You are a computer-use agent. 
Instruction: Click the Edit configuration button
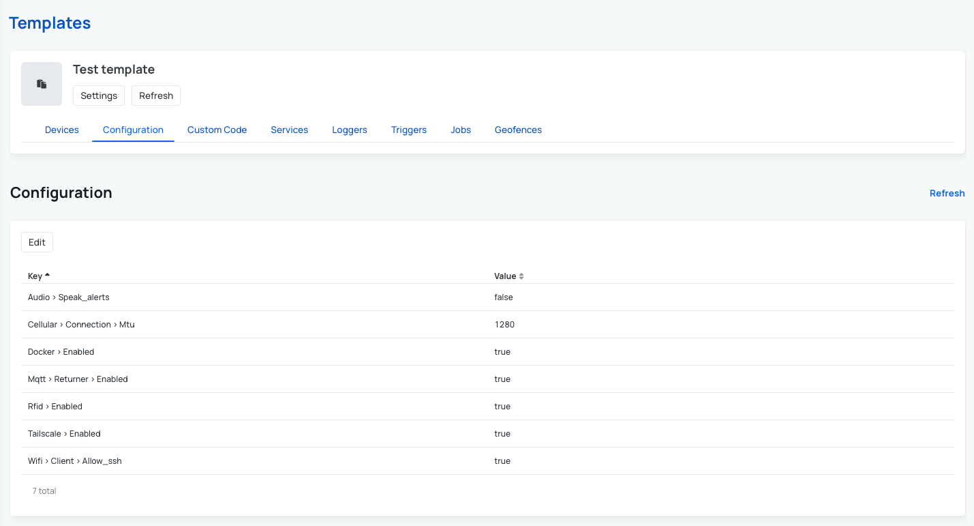point(37,242)
